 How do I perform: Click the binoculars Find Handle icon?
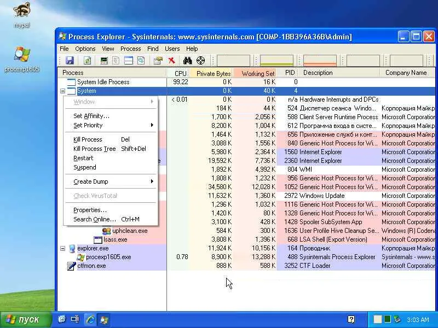point(187,60)
